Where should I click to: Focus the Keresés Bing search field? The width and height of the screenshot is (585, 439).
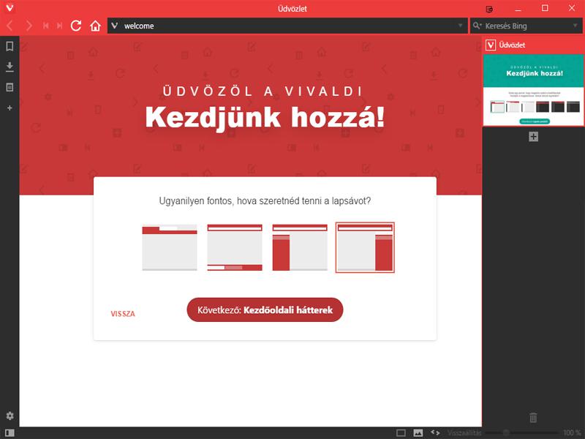(x=526, y=26)
